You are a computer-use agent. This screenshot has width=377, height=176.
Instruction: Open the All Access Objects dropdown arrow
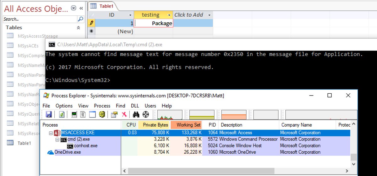74,8
